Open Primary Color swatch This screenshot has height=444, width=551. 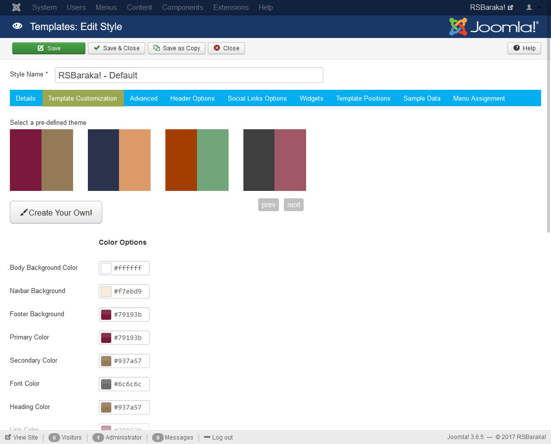pos(106,337)
